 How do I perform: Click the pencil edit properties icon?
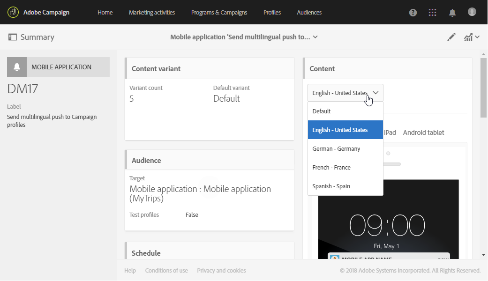(451, 37)
